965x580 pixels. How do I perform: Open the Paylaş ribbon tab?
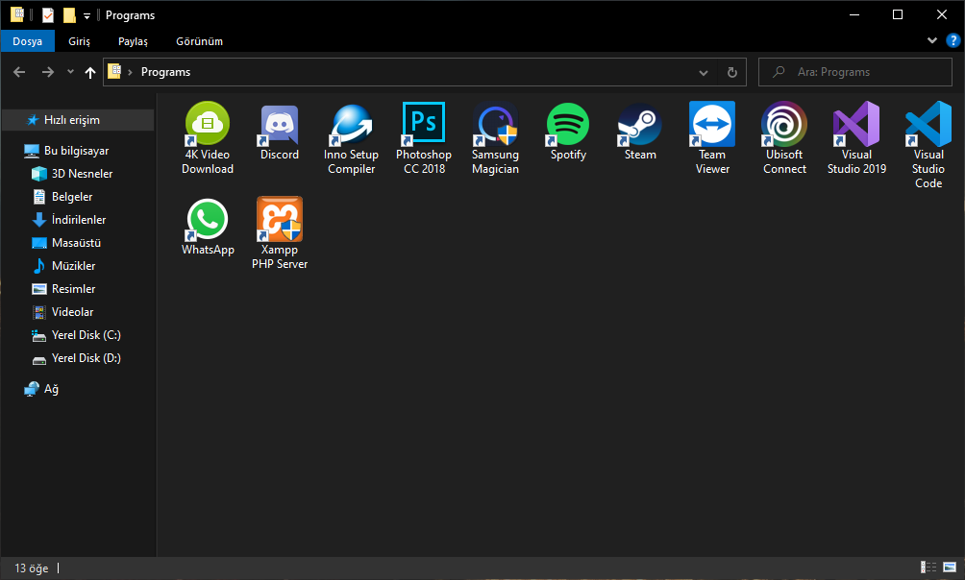[133, 41]
